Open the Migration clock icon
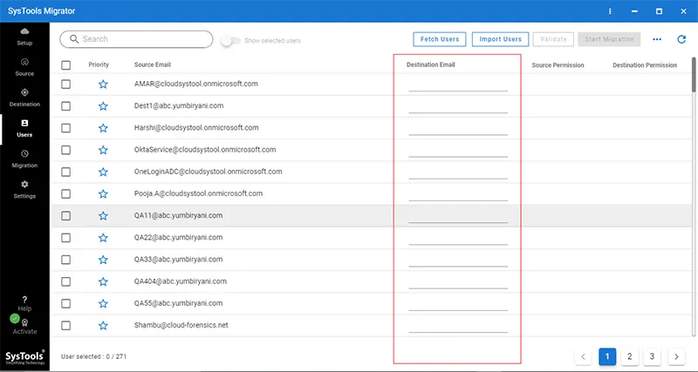Screen dimensions: 698x372 point(25,154)
